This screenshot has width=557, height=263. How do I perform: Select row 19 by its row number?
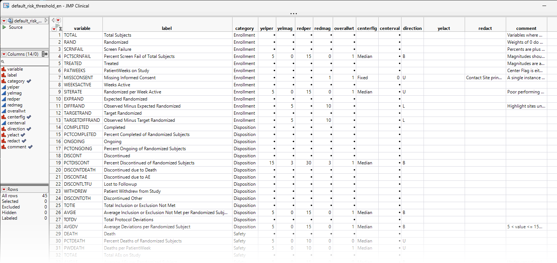tap(58, 163)
